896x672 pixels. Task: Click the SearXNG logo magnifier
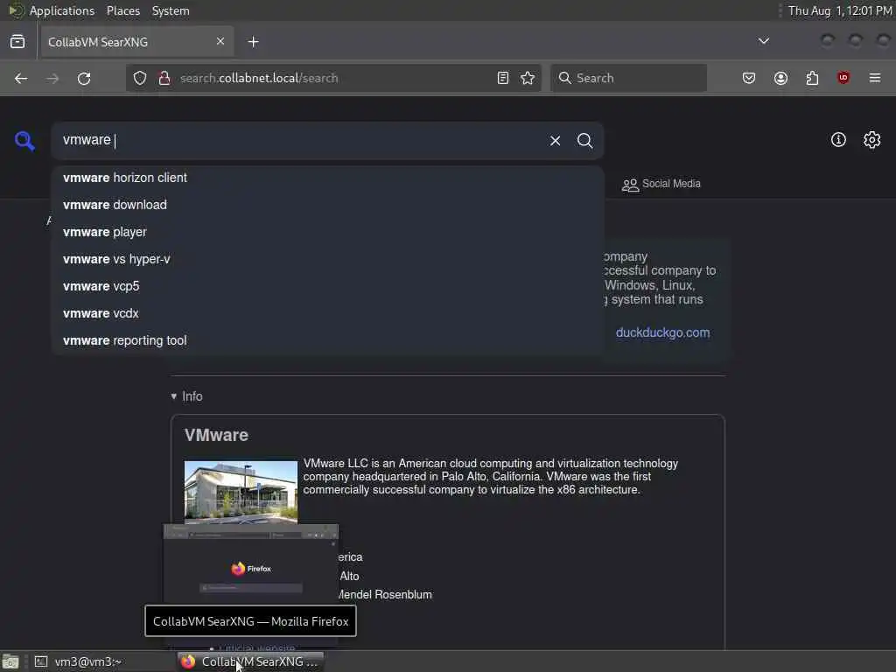pyautogui.click(x=24, y=141)
